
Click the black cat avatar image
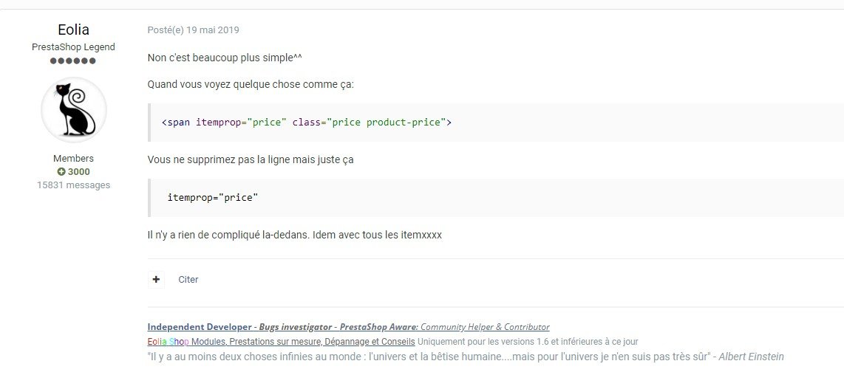point(73,109)
